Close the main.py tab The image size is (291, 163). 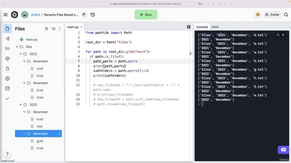[x=81, y=27]
